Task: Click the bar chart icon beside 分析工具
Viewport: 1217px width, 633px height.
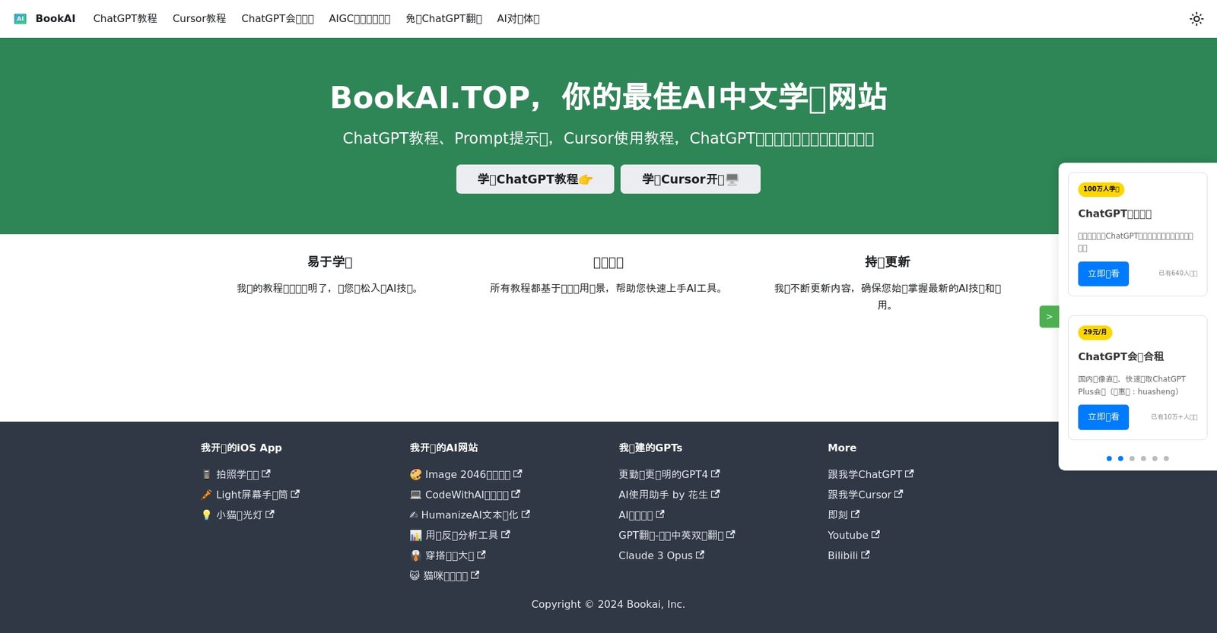Action: (x=415, y=535)
